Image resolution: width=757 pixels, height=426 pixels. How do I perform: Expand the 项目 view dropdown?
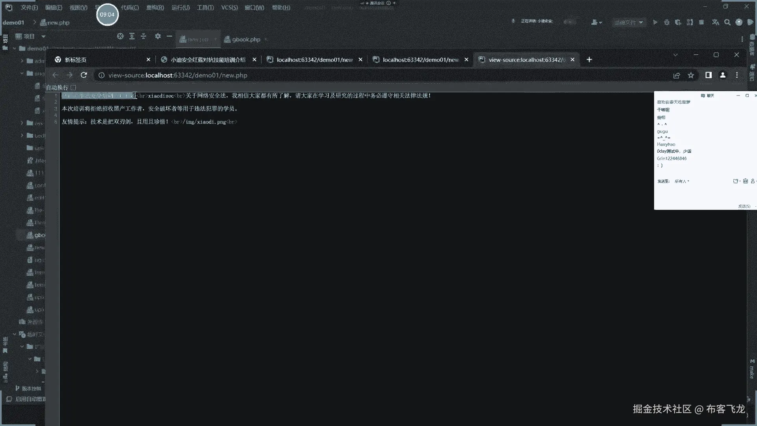click(43, 36)
